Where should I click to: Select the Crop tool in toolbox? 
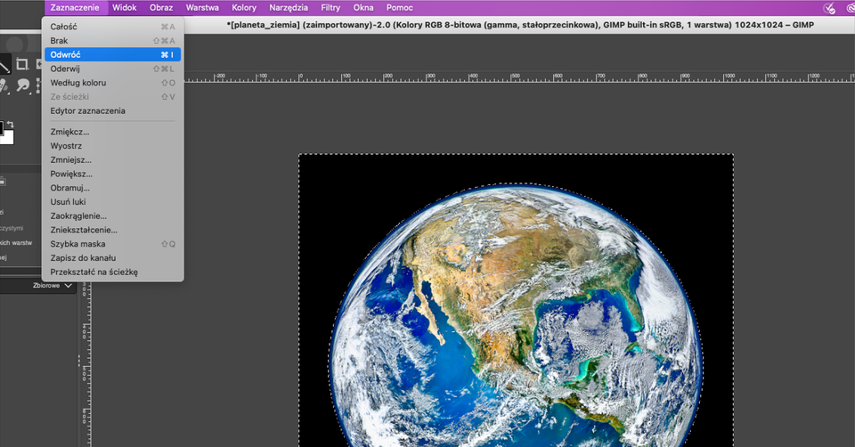[x=22, y=65]
